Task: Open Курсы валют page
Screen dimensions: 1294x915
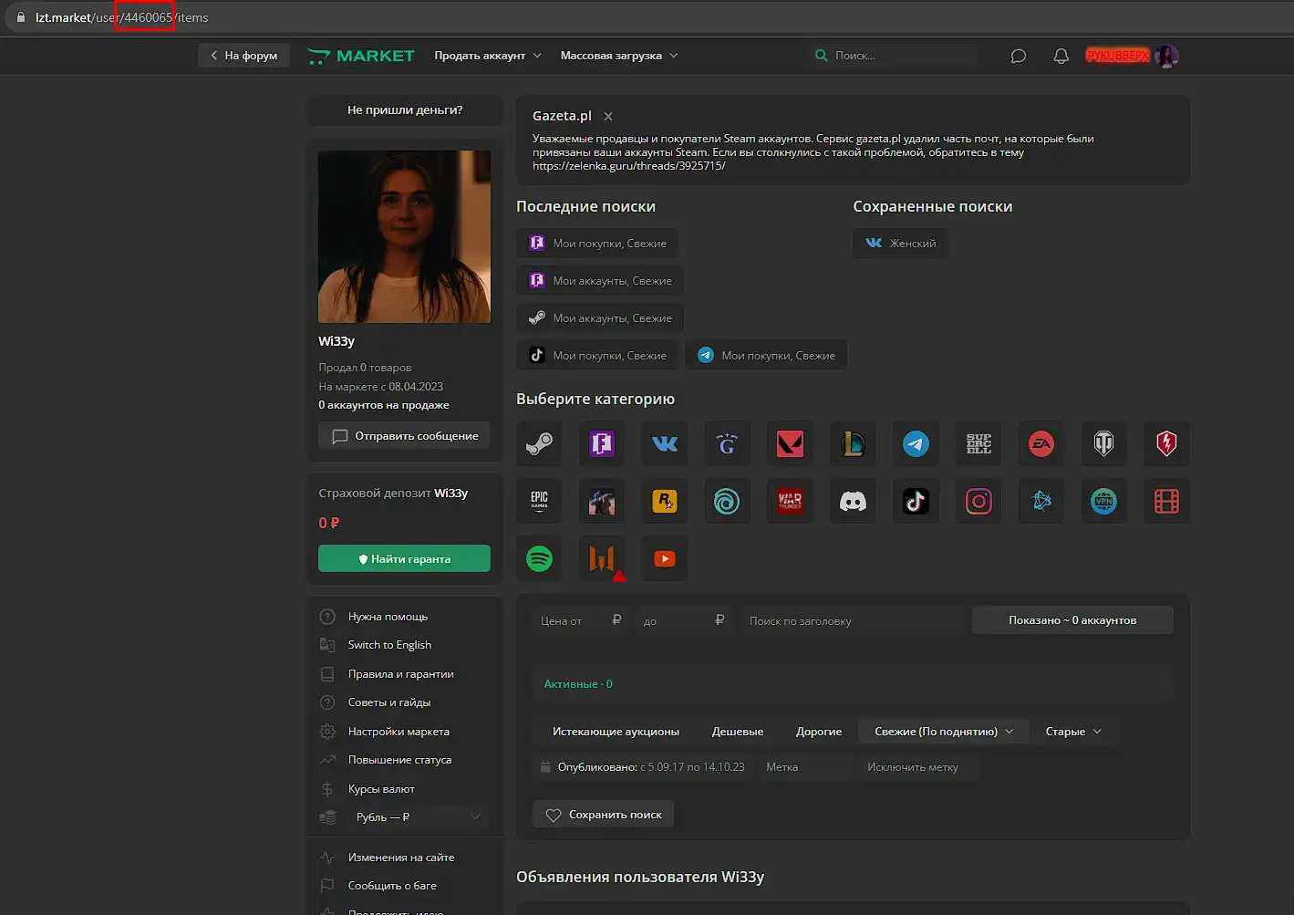Action: tap(381, 789)
